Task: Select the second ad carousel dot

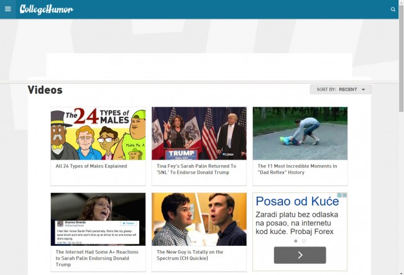Action: (304, 241)
